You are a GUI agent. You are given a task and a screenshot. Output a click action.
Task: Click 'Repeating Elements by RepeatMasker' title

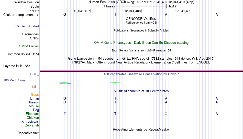coord(141,129)
